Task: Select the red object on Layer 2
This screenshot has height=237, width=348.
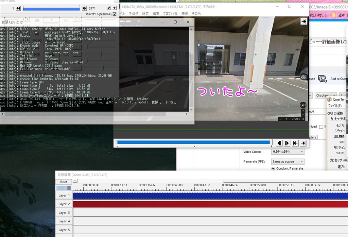Action: click(x=210, y=204)
